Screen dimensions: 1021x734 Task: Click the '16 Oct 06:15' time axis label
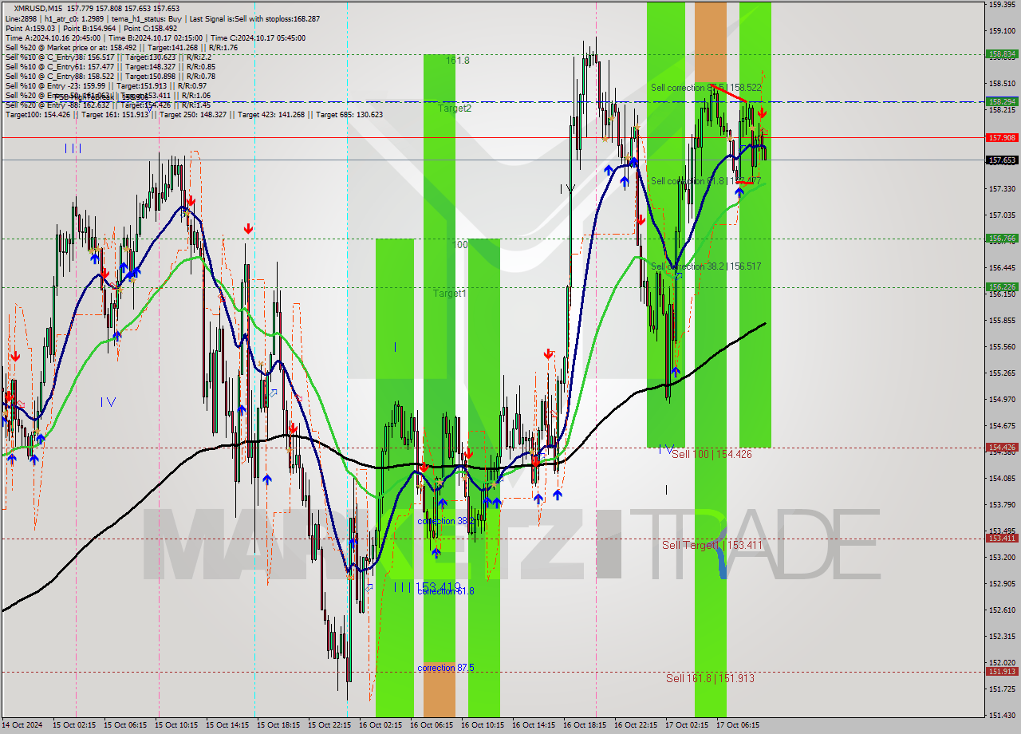431,725
